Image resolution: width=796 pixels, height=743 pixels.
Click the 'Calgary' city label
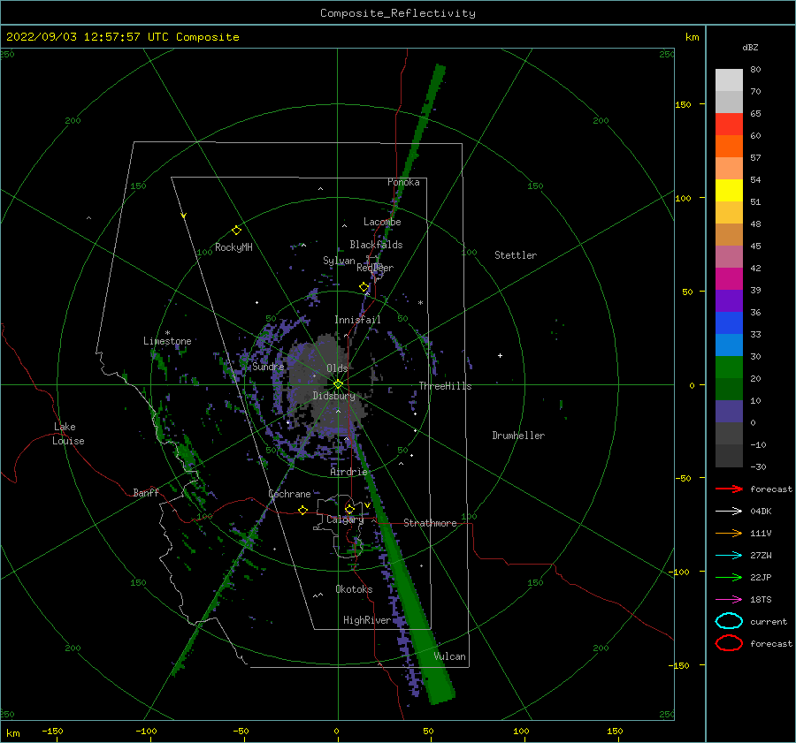point(345,519)
